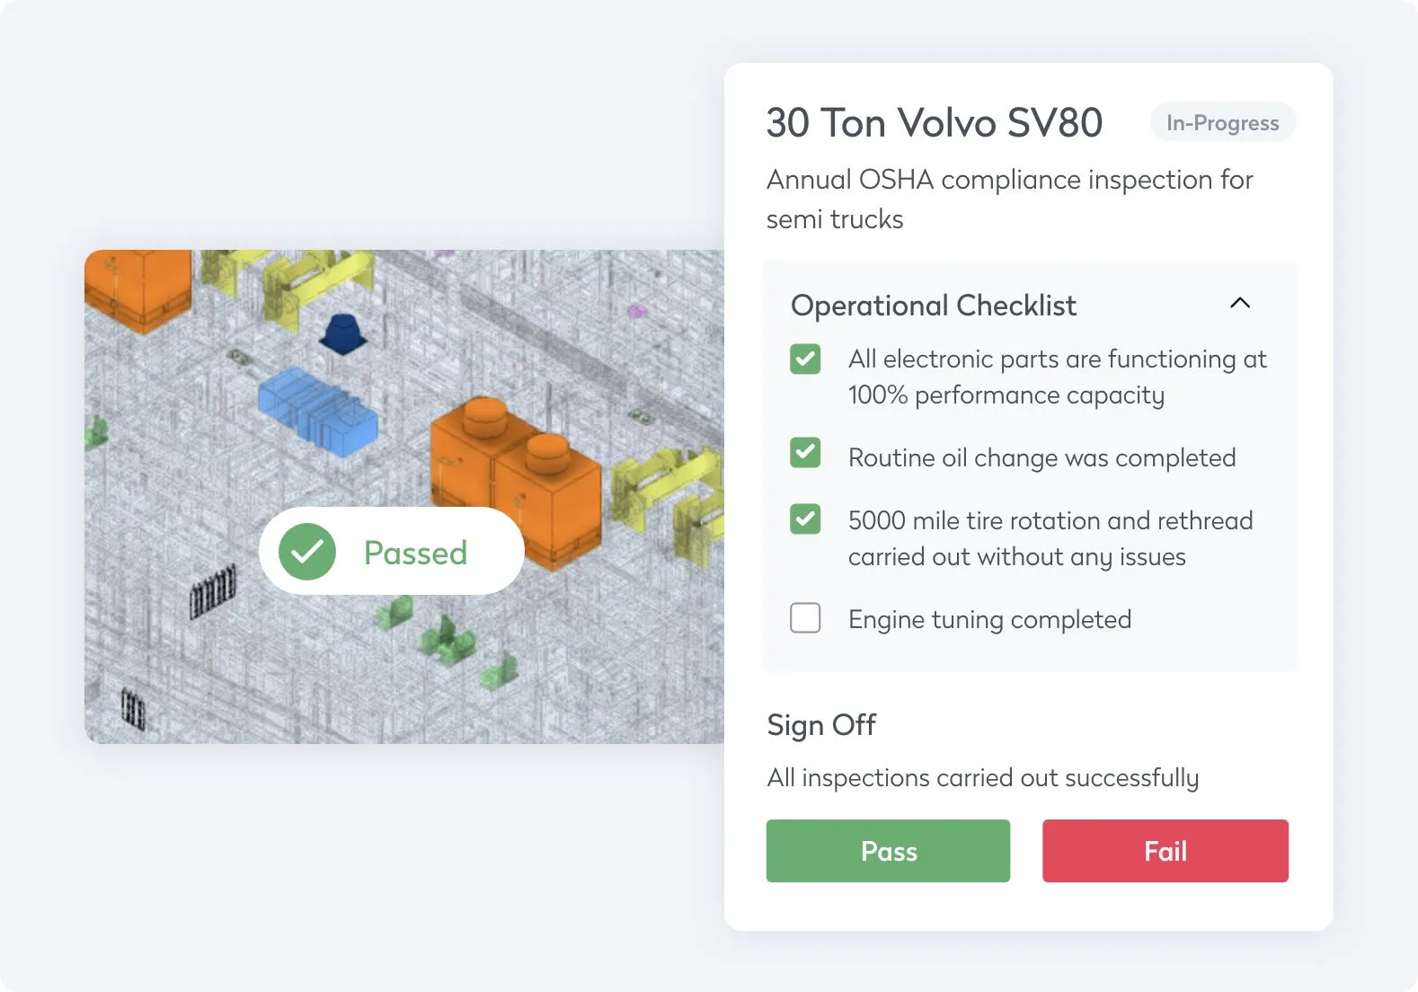Check the Engine tuning completed box
Viewport: 1418px width, 992px height.
point(805,617)
